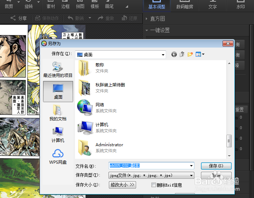Switch to the Watermark (水印) tab
This screenshot has height=198, width=254.
[240, 5]
